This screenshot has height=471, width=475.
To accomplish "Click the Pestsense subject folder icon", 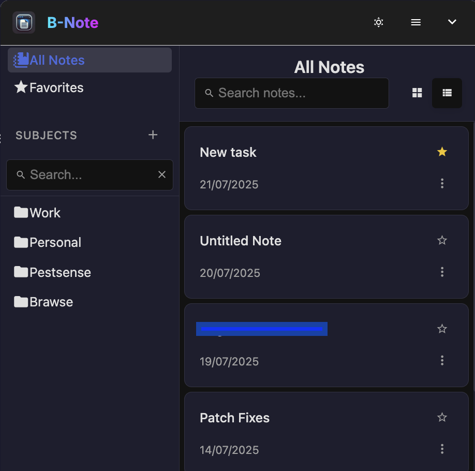I will pos(20,272).
